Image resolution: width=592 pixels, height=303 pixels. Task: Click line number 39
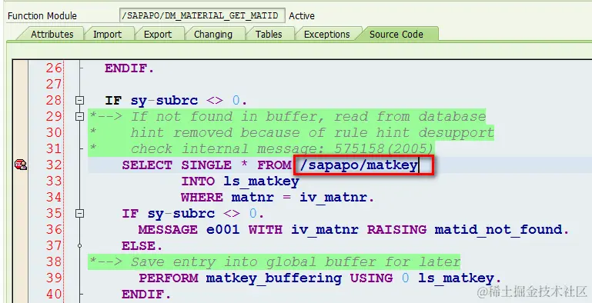[53, 278]
